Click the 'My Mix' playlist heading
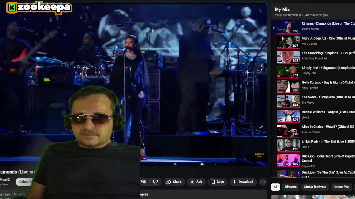355x199 pixels. pyautogui.click(x=282, y=9)
